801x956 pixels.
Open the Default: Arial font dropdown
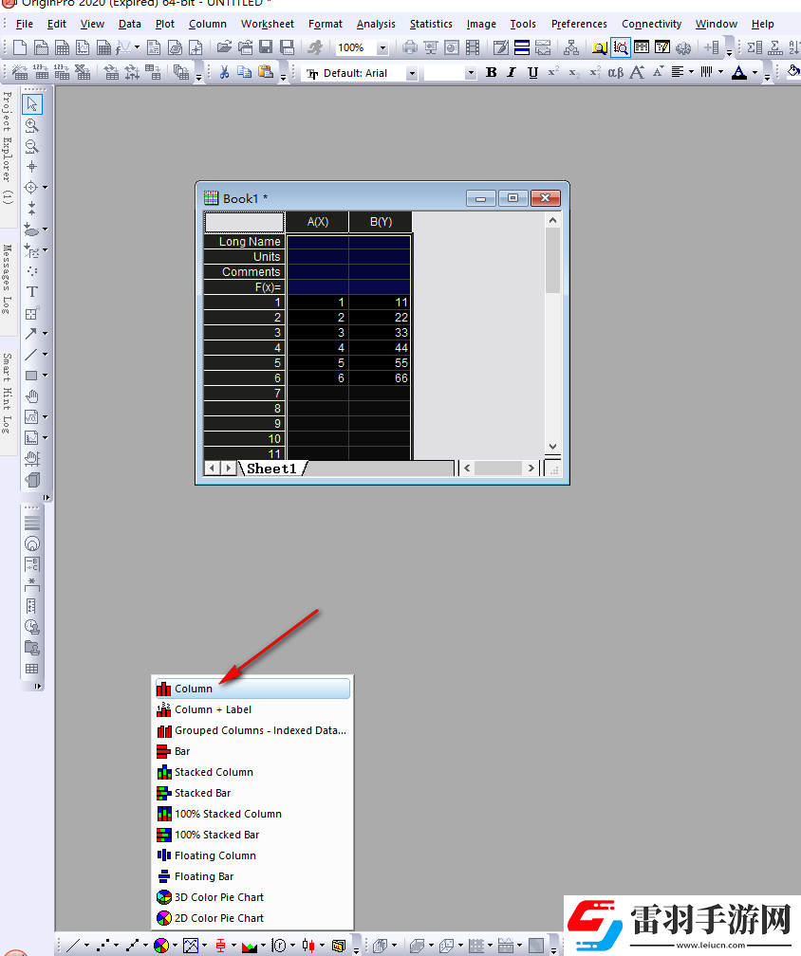[x=411, y=73]
